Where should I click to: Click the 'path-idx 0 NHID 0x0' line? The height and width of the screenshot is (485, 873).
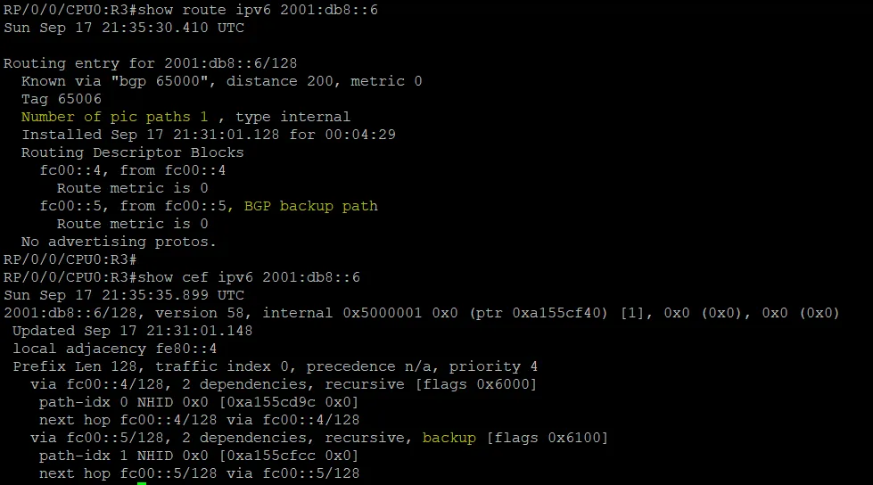pos(199,402)
